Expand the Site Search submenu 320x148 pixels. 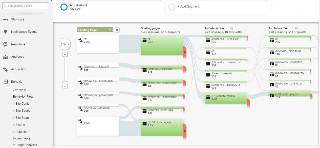tap(23, 118)
